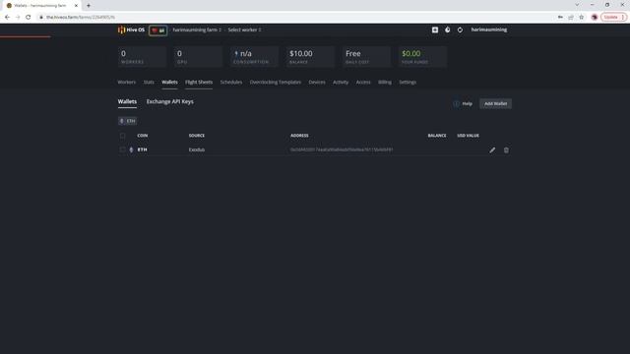The image size is (630, 354).
Task: Select the Wallets sub-tab
Action: 127,101
